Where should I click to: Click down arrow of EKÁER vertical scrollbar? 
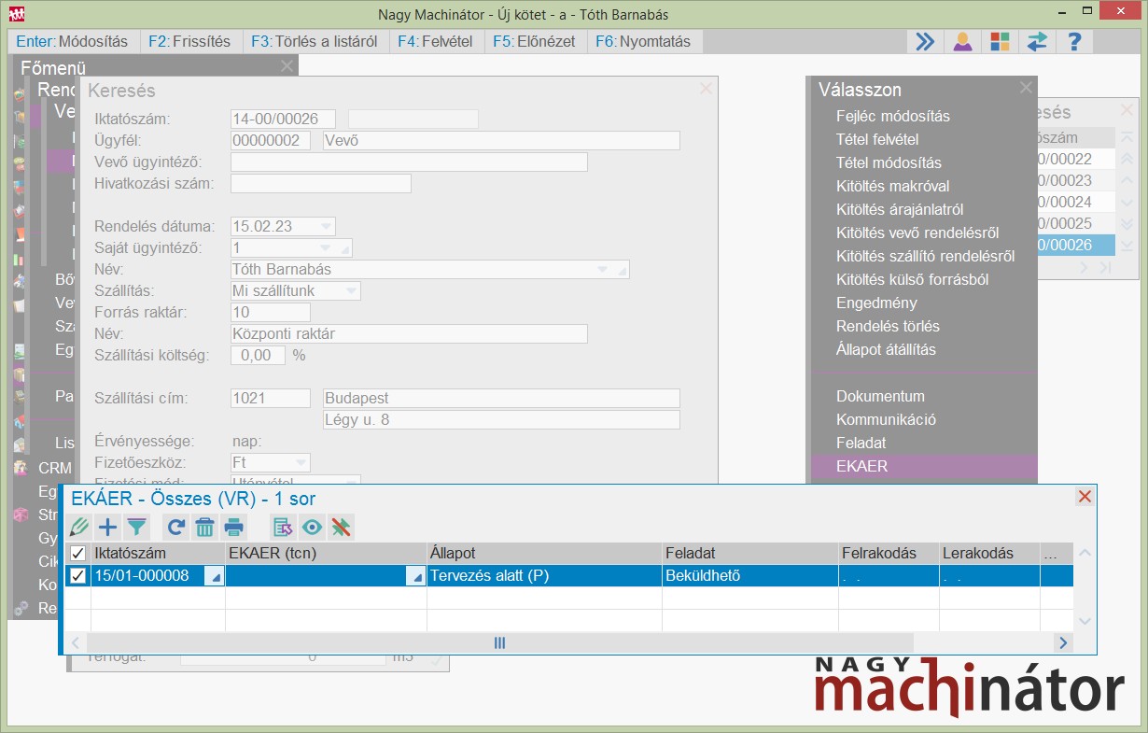[1085, 621]
